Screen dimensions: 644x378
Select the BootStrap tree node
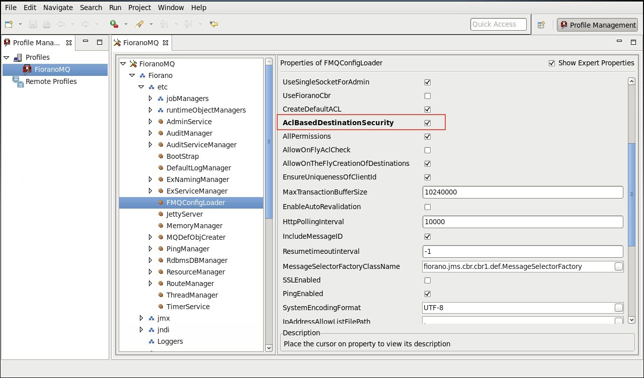tap(183, 156)
